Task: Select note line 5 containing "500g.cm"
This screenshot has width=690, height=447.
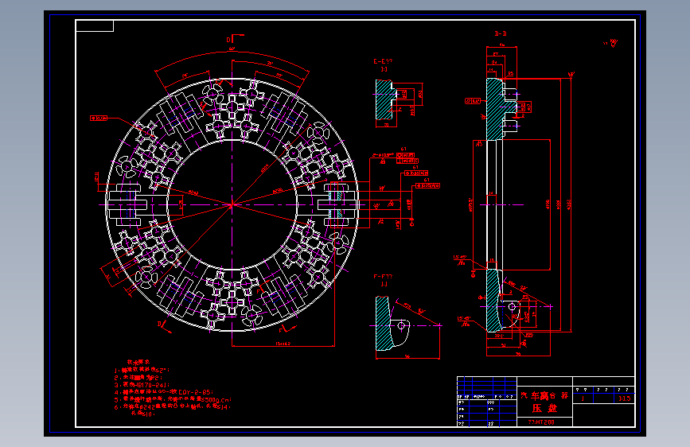Action: [x=173, y=399]
